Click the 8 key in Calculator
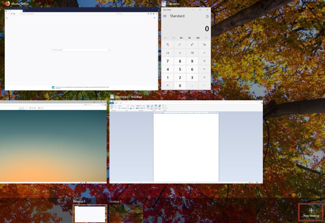This screenshot has height=223, width=325. pyautogui.click(x=180, y=61)
